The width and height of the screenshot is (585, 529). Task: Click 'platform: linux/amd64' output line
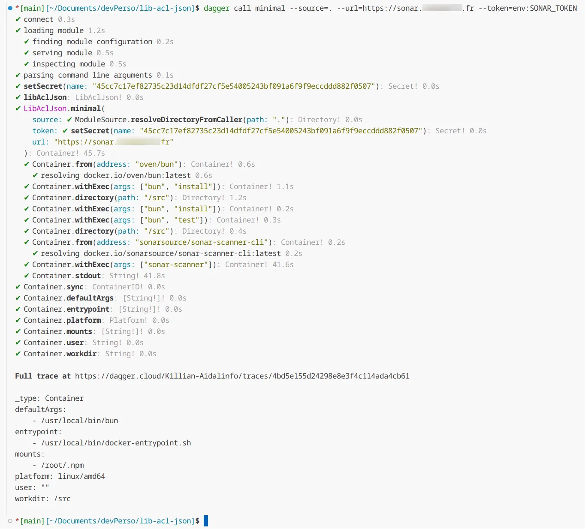(60, 476)
